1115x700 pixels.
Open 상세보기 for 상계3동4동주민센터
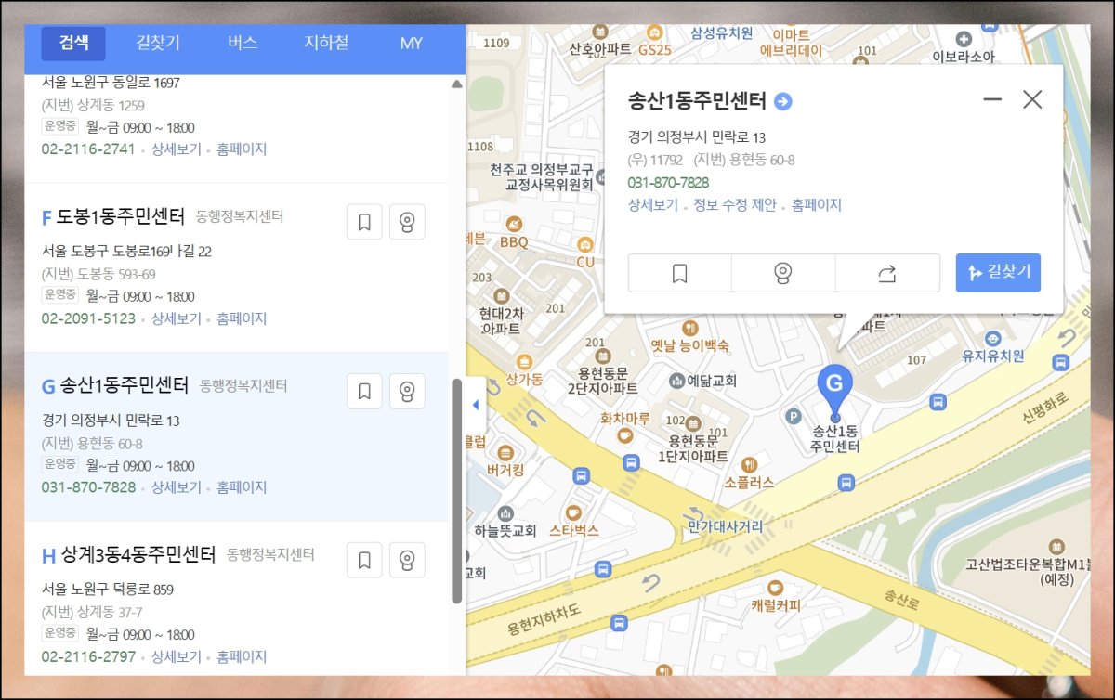[177, 656]
